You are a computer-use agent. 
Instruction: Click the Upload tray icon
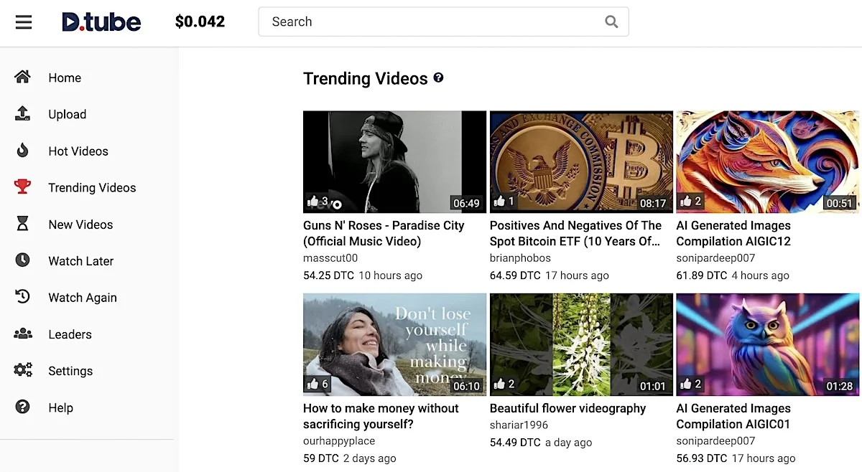coord(22,113)
